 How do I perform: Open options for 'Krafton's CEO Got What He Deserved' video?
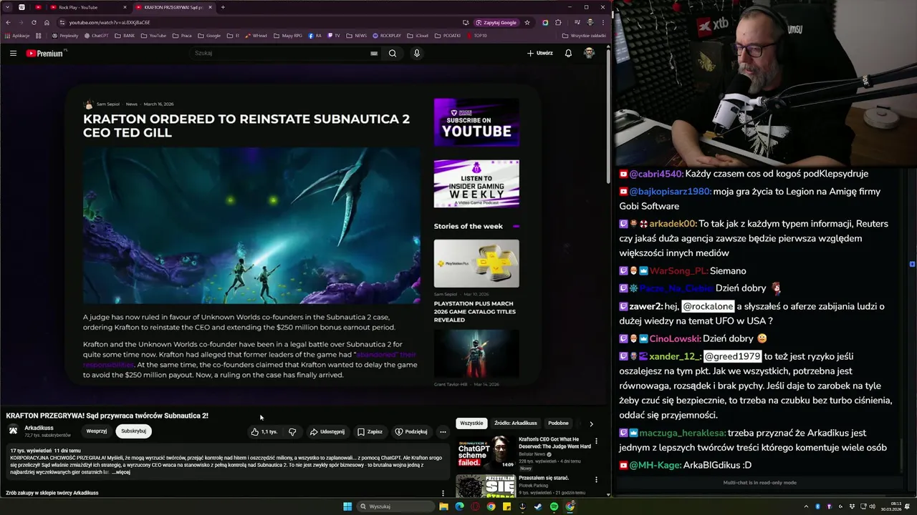596,441
